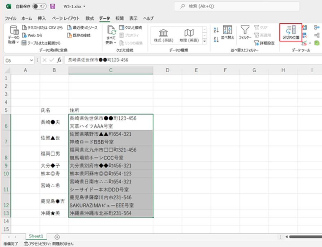Select the 地理 (英語) Geography data type
This screenshot has height=247, width=322.
pyautogui.click(x=189, y=36)
